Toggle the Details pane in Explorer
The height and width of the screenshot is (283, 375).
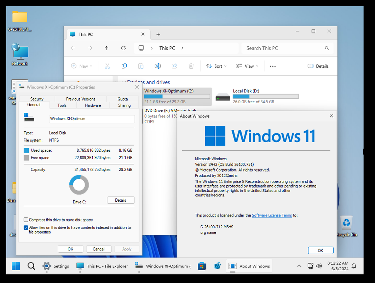[x=318, y=66]
